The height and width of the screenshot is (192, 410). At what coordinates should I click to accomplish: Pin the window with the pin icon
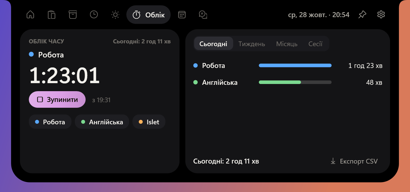coord(362,15)
